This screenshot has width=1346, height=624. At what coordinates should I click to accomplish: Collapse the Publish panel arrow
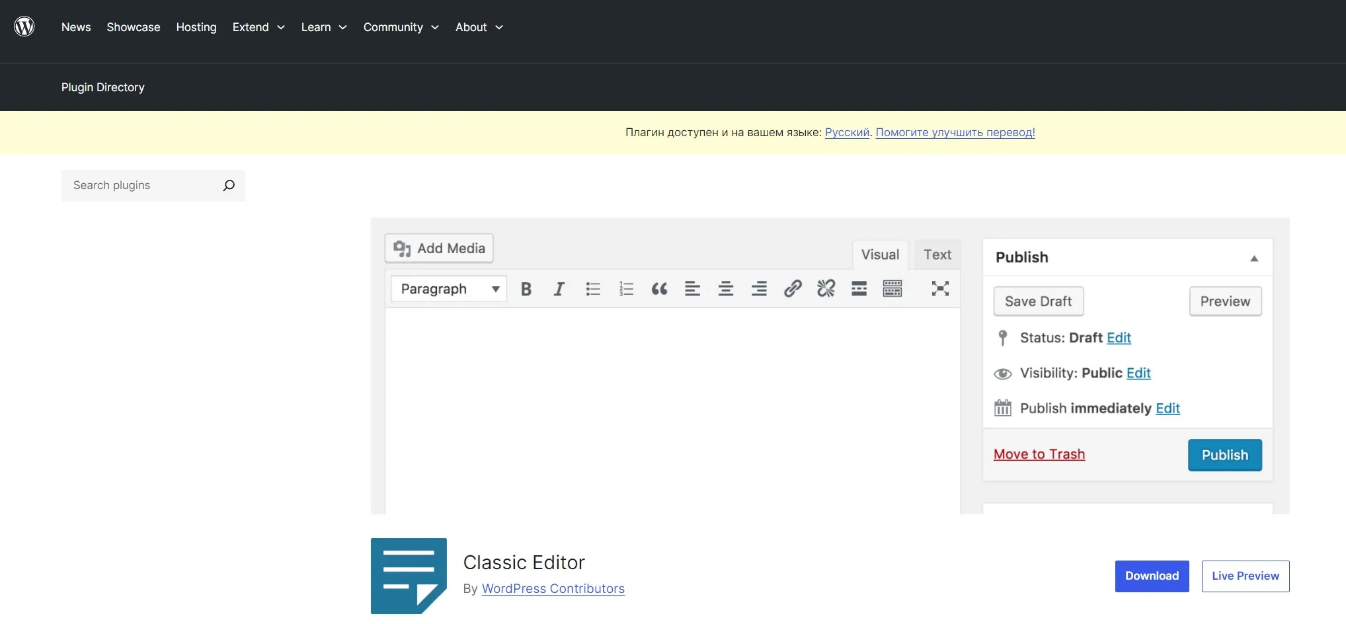click(1254, 258)
